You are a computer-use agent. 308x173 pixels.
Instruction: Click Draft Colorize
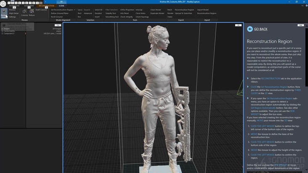coord(41,10)
